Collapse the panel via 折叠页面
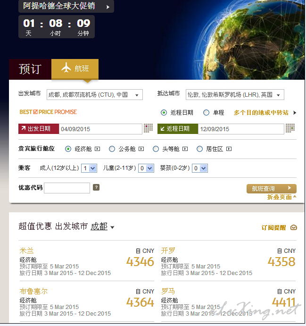 click(x=281, y=197)
